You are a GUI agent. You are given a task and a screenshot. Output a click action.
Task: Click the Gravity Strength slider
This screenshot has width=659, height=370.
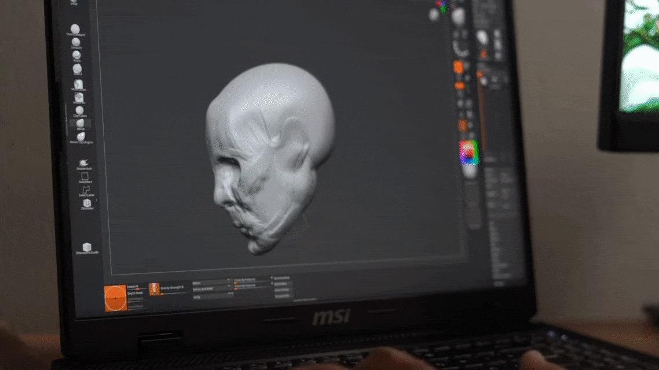tap(174, 288)
